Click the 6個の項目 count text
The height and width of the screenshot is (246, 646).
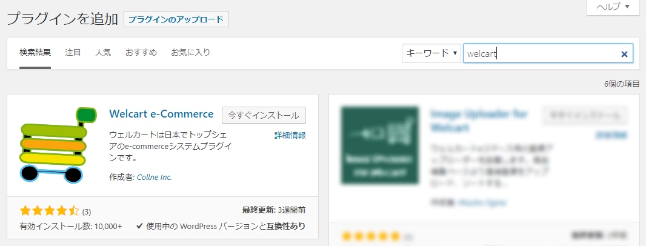click(622, 84)
